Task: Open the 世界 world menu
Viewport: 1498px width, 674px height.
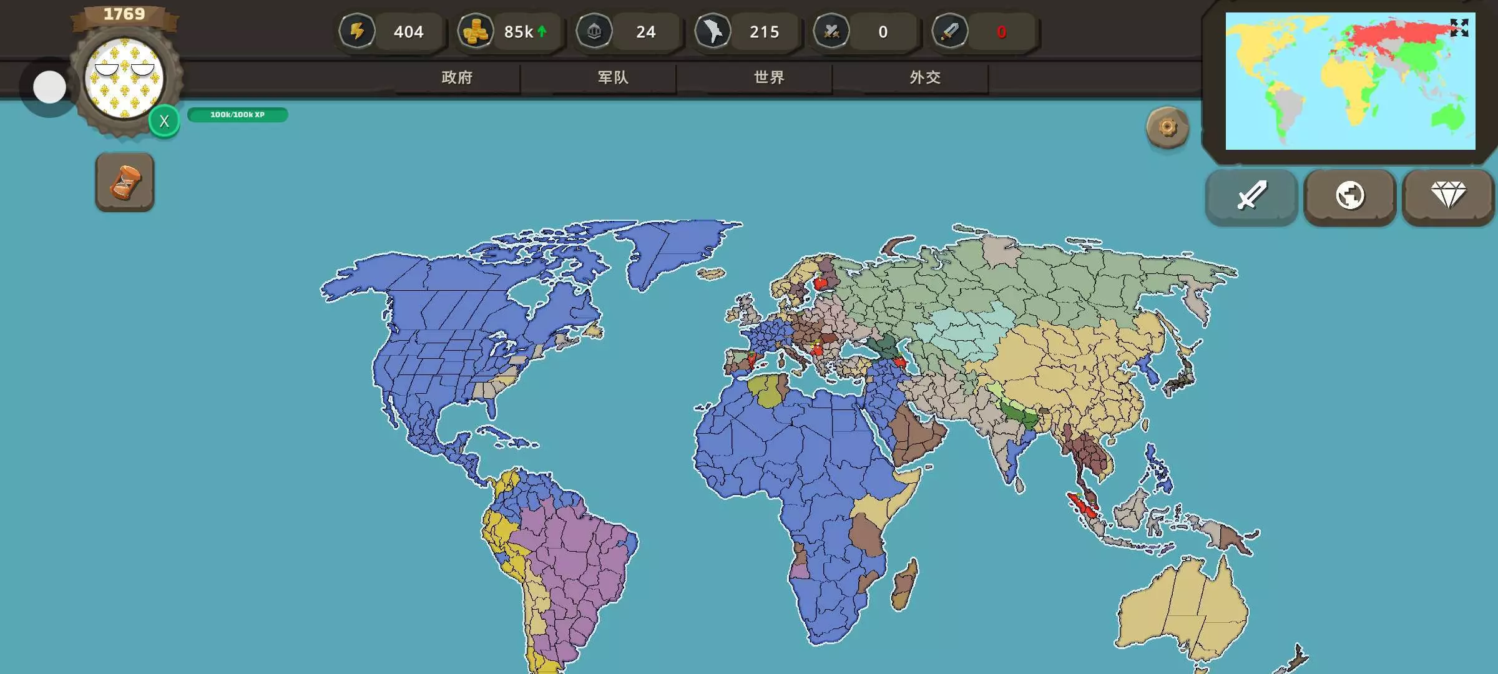Action: pyautogui.click(x=769, y=77)
